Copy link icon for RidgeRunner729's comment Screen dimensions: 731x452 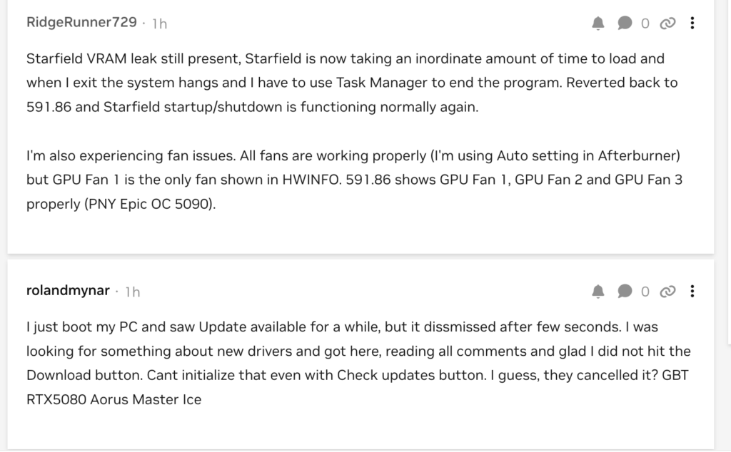668,24
